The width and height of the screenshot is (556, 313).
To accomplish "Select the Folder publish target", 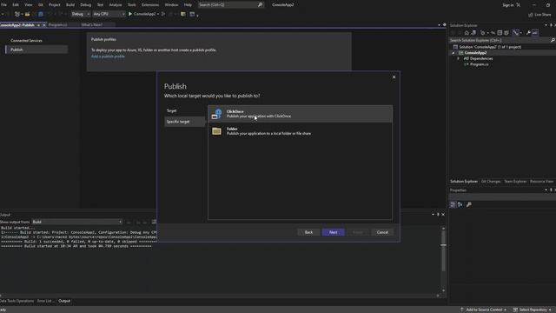I will click(x=300, y=131).
